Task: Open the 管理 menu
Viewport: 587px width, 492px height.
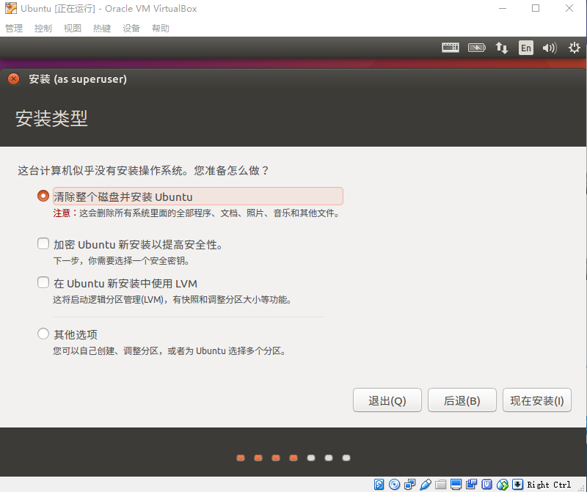Action: pos(14,29)
